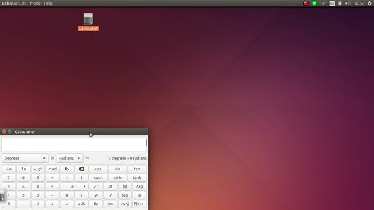Screen dimensions: 374x210
Task: Click the digit 6 button
Action: tap(38, 187)
